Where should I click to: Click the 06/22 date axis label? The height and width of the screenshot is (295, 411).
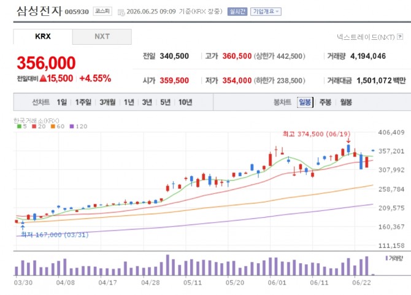361,283
